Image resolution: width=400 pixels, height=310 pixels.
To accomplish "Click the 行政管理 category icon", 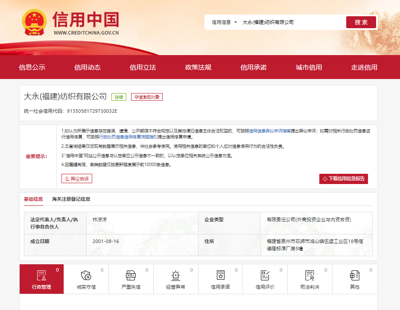I will click(41, 275).
